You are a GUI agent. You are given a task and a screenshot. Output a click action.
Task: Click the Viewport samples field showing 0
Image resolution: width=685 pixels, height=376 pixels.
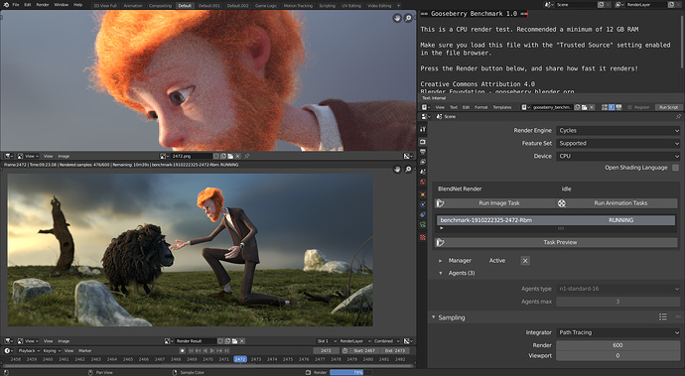(x=617, y=355)
